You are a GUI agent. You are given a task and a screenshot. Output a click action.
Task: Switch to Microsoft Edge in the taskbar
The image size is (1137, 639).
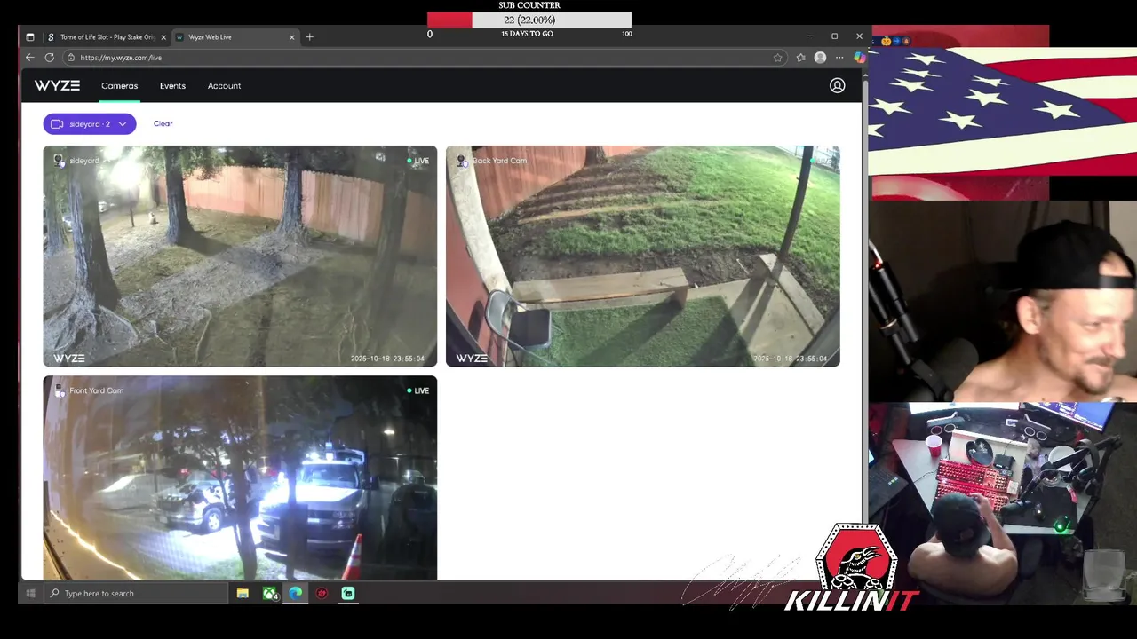click(295, 593)
